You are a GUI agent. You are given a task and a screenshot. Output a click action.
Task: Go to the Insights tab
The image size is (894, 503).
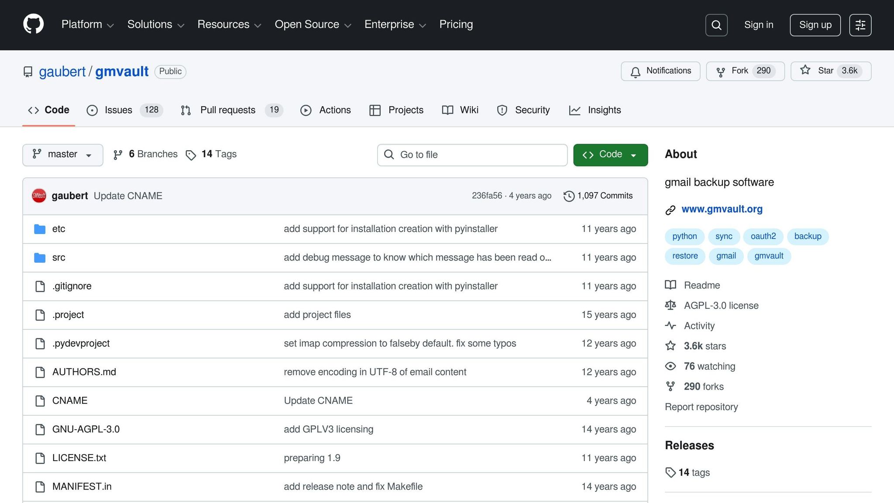(604, 110)
